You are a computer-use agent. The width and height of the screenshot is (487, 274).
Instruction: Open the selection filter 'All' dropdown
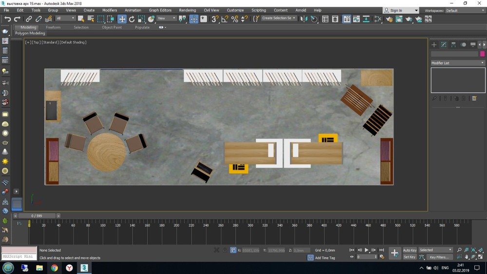tap(65, 18)
